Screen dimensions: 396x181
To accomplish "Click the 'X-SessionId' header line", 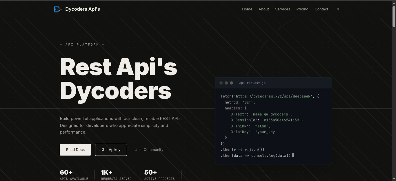I will pyautogui.click(x=266, y=120).
